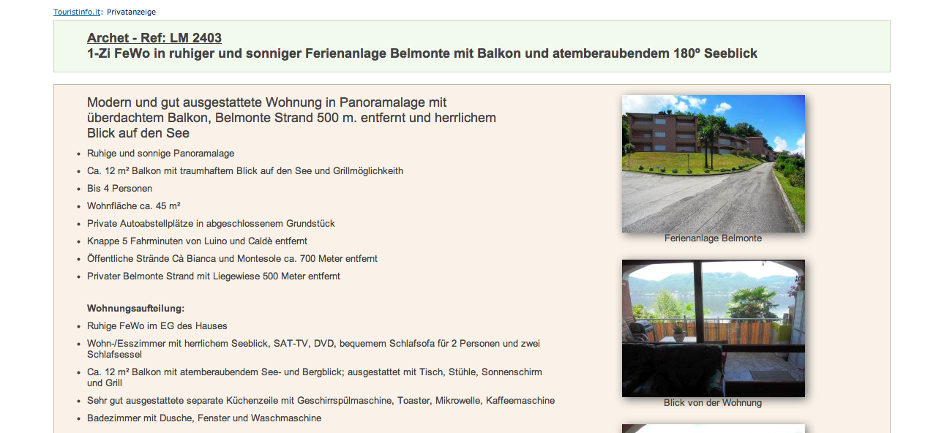Viewport: 936px width, 433px height.
Task: Click the Privater Belmonte Strand list item
Action: point(213,276)
